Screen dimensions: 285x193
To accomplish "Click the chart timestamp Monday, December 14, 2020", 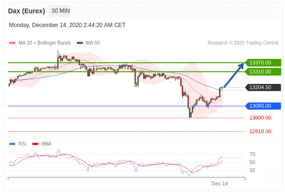I will click(67, 25).
